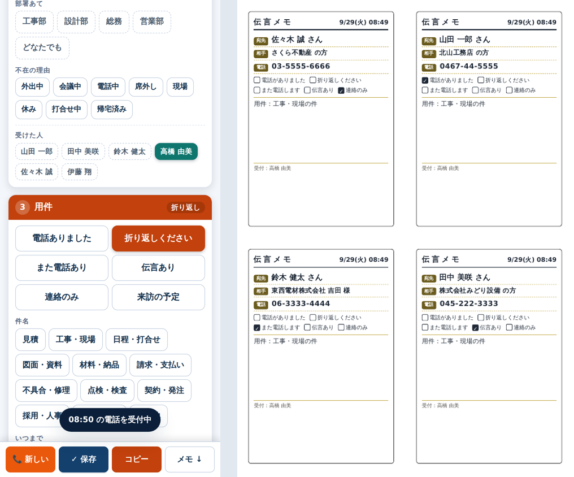The image size is (574, 477).
Task: Open the 佐々木 誠 memo card
Action: pos(321,119)
